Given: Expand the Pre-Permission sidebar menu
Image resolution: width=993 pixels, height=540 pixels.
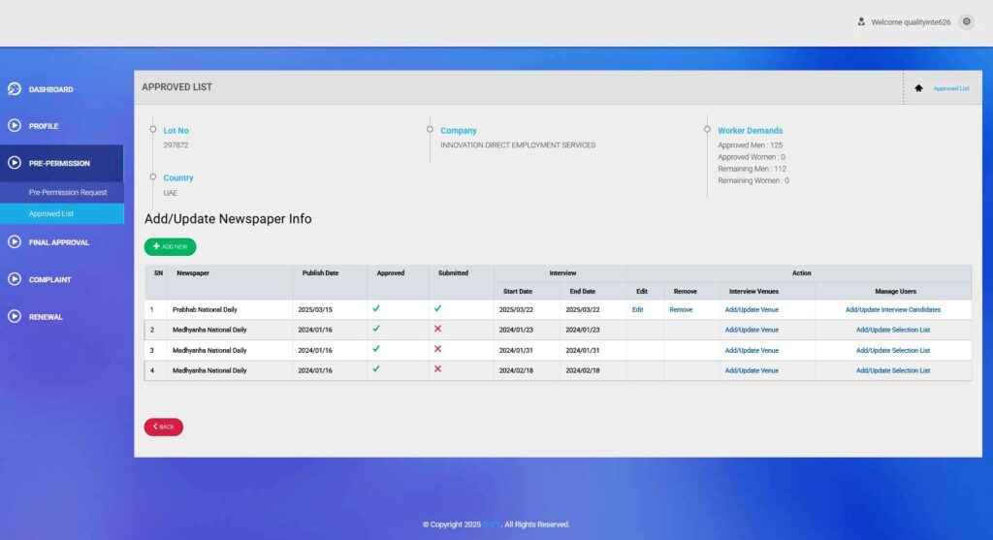Looking at the screenshot, I should click(x=59, y=163).
